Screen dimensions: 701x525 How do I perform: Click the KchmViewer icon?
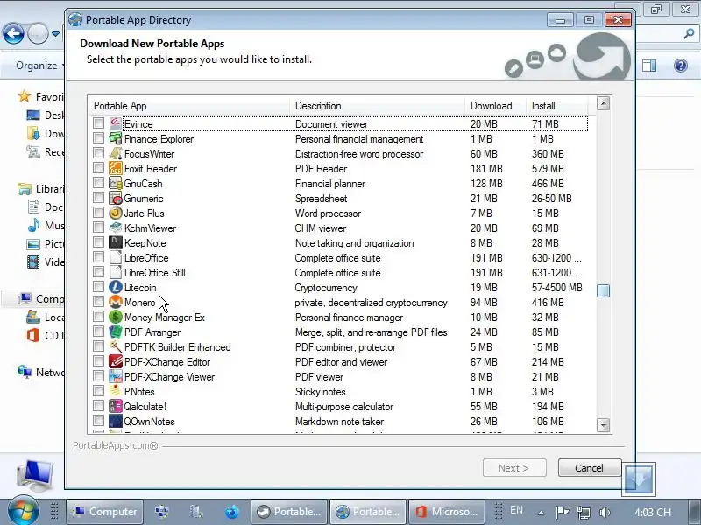pos(116,227)
